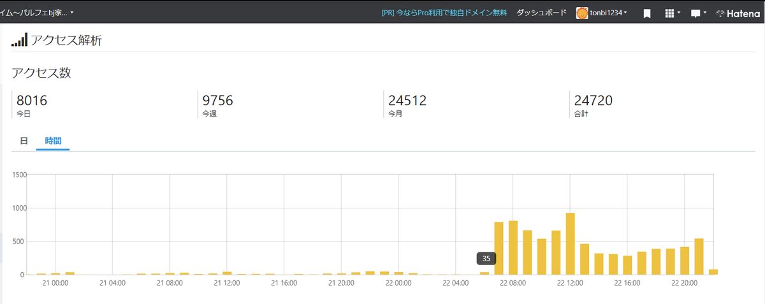Open the bookmark icon in header
Viewport: 765px width, 304px height.
646,13
